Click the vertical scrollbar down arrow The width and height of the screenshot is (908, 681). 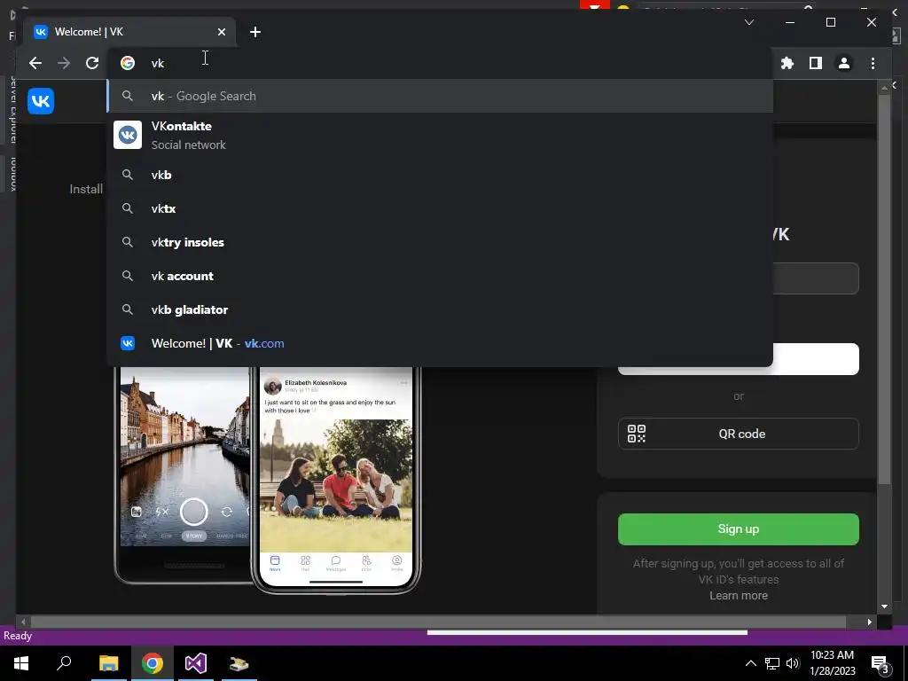click(x=884, y=607)
